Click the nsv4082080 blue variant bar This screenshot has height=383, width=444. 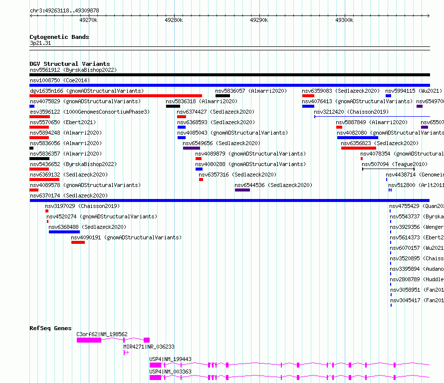[358, 138]
